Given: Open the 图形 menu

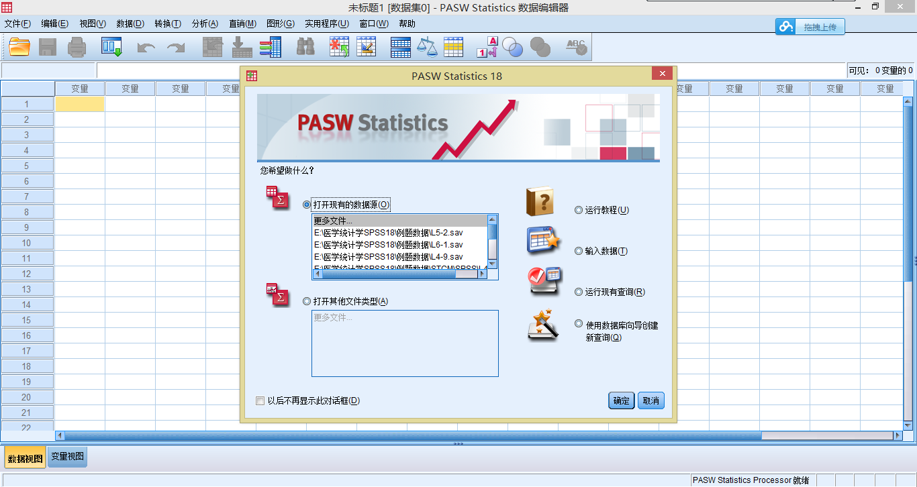Looking at the screenshot, I should [280, 23].
